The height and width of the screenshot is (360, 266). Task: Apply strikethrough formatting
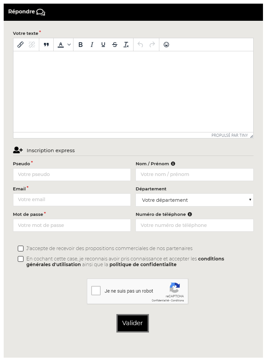(x=115, y=45)
